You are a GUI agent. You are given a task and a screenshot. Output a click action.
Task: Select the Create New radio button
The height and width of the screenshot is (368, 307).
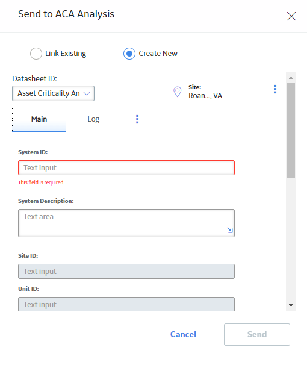[x=129, y=54]
